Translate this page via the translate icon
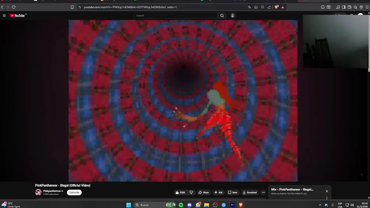Viewport: 370px width, 208px height. coord(249,7)
